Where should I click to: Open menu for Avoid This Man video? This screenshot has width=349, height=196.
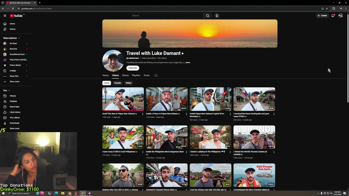[143, 114]
